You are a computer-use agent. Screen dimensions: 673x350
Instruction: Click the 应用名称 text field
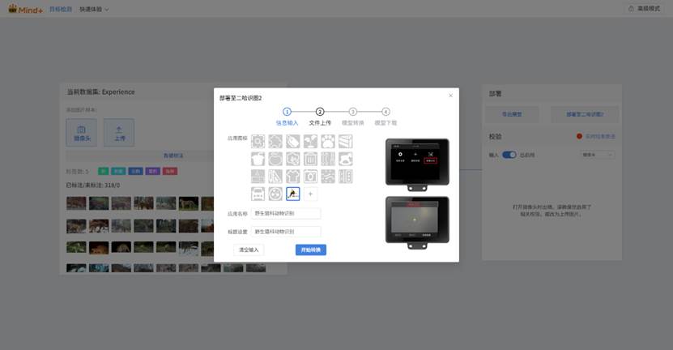tap(285, 214)
